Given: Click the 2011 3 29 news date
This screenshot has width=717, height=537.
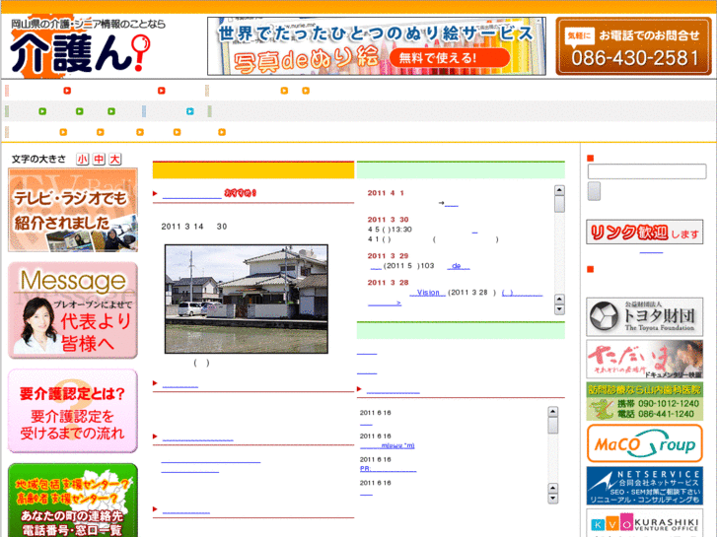Looking at the screenshot, I should 389,256.
